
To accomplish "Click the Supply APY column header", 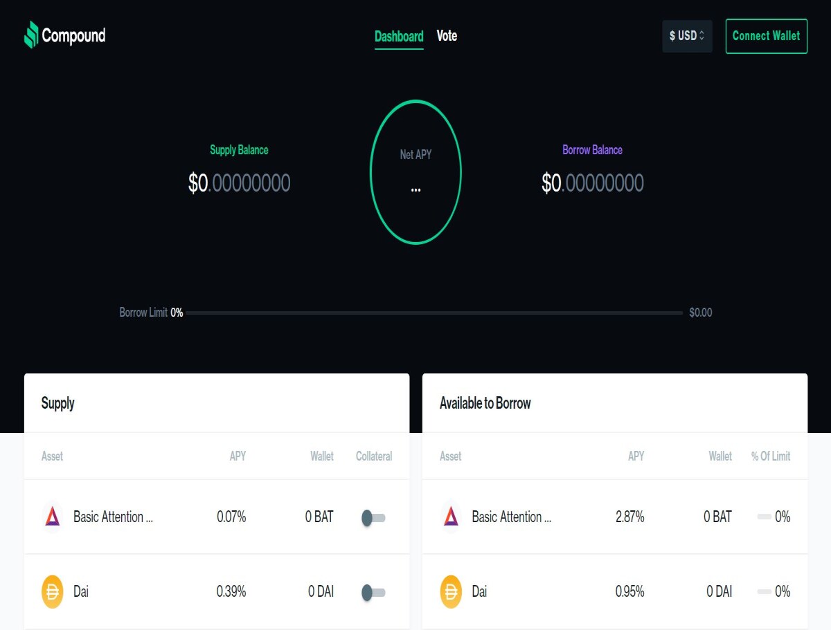I will [238, 456].
